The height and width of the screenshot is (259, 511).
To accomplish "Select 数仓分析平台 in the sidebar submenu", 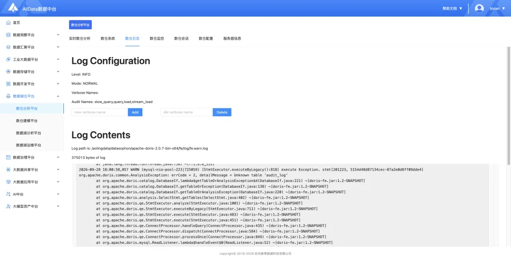I will tap(32, 108).
